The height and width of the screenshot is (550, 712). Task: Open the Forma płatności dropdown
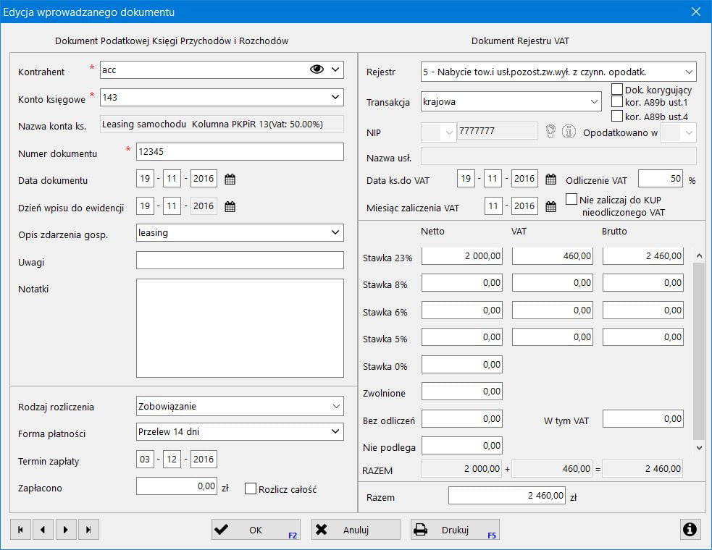(335, 432)
